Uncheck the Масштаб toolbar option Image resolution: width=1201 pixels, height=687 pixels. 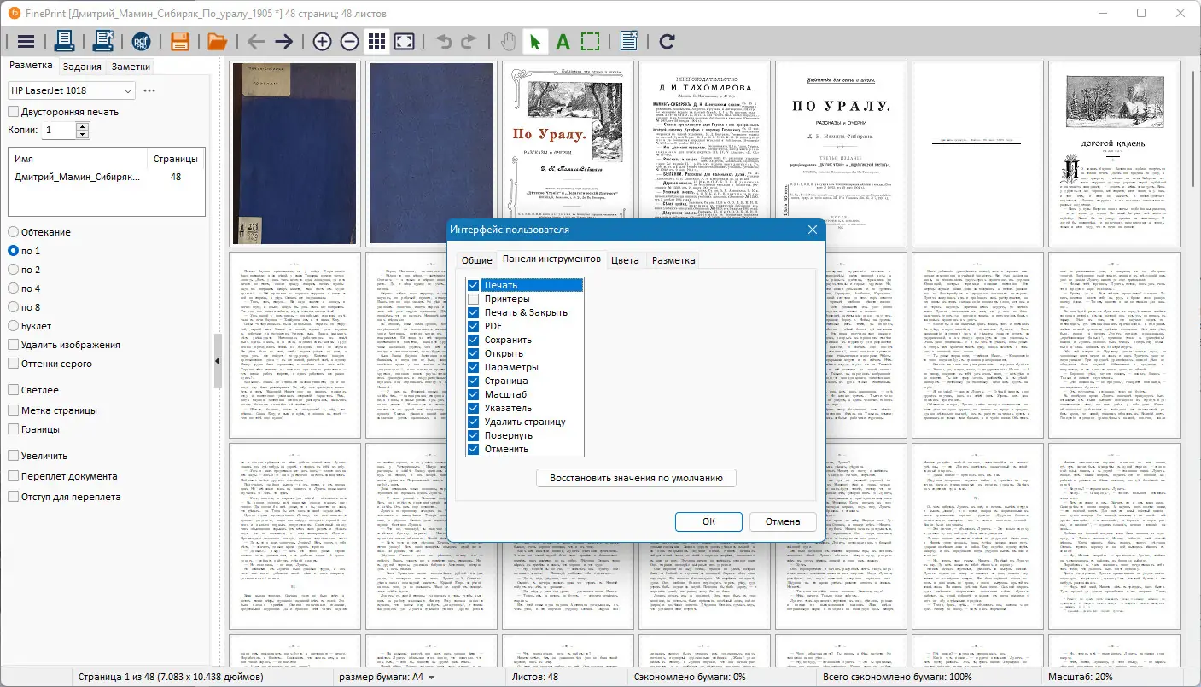[x=474, y=394]
